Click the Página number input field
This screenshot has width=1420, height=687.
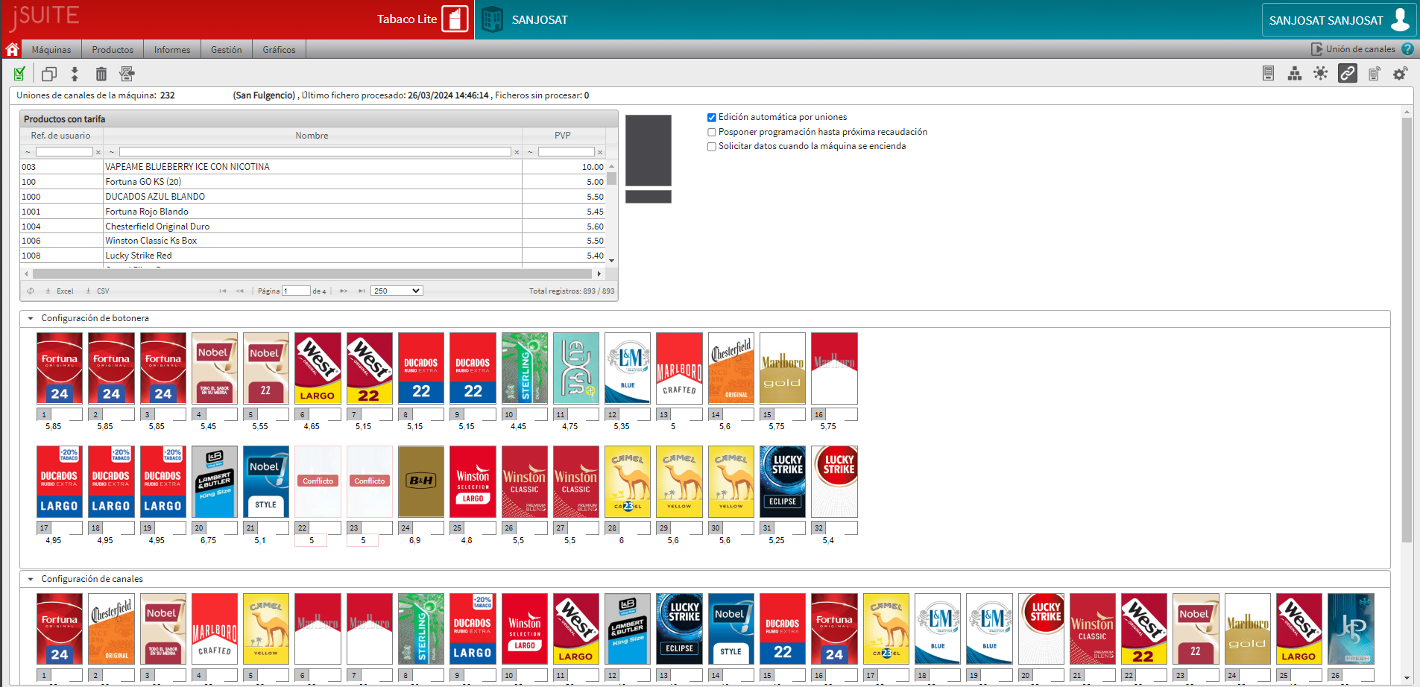pyautogui.click(x=296, y=291)
